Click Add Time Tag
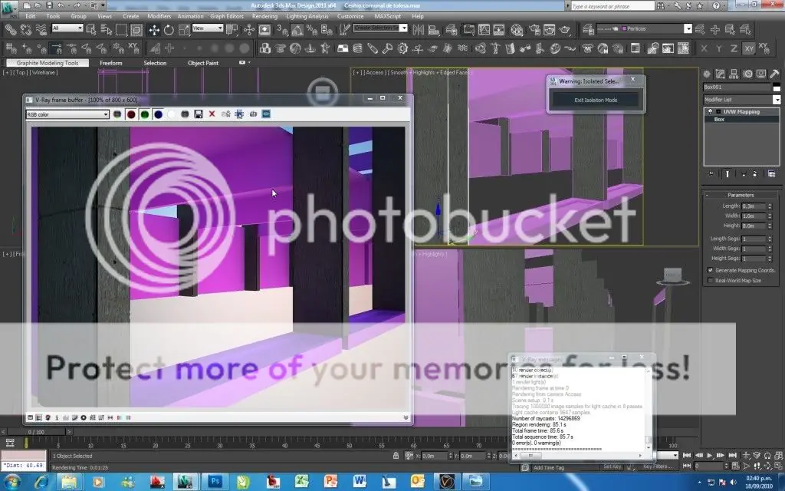 tap(549, 467)
